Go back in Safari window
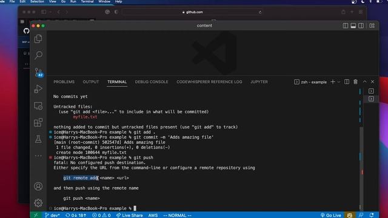388x218 pixels. [x=58, y=12]
